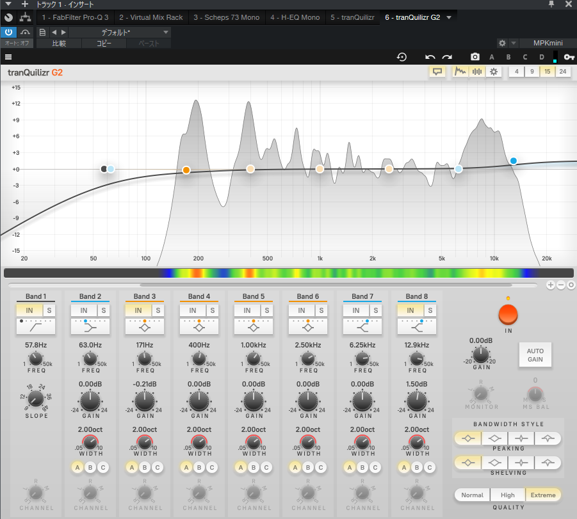Image resolution: width=577 pixels, height=519 pixels.
Task: Open the MPKmini device selector
Action: coord(548,43)
